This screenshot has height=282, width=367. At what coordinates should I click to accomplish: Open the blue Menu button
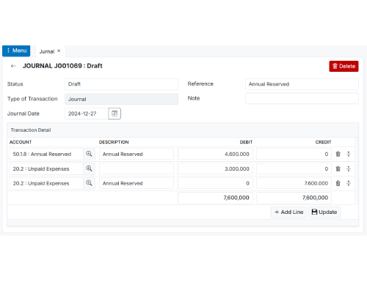(x=16, y=51)
